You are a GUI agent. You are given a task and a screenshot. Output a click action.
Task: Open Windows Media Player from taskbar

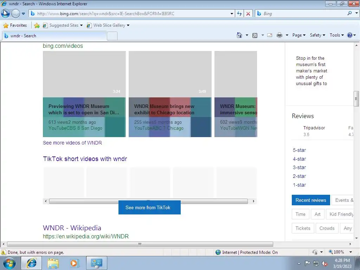coord(74,263)
